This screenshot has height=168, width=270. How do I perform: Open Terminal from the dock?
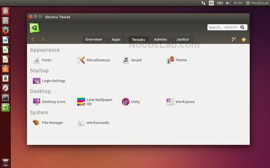(x=5, y=98)
